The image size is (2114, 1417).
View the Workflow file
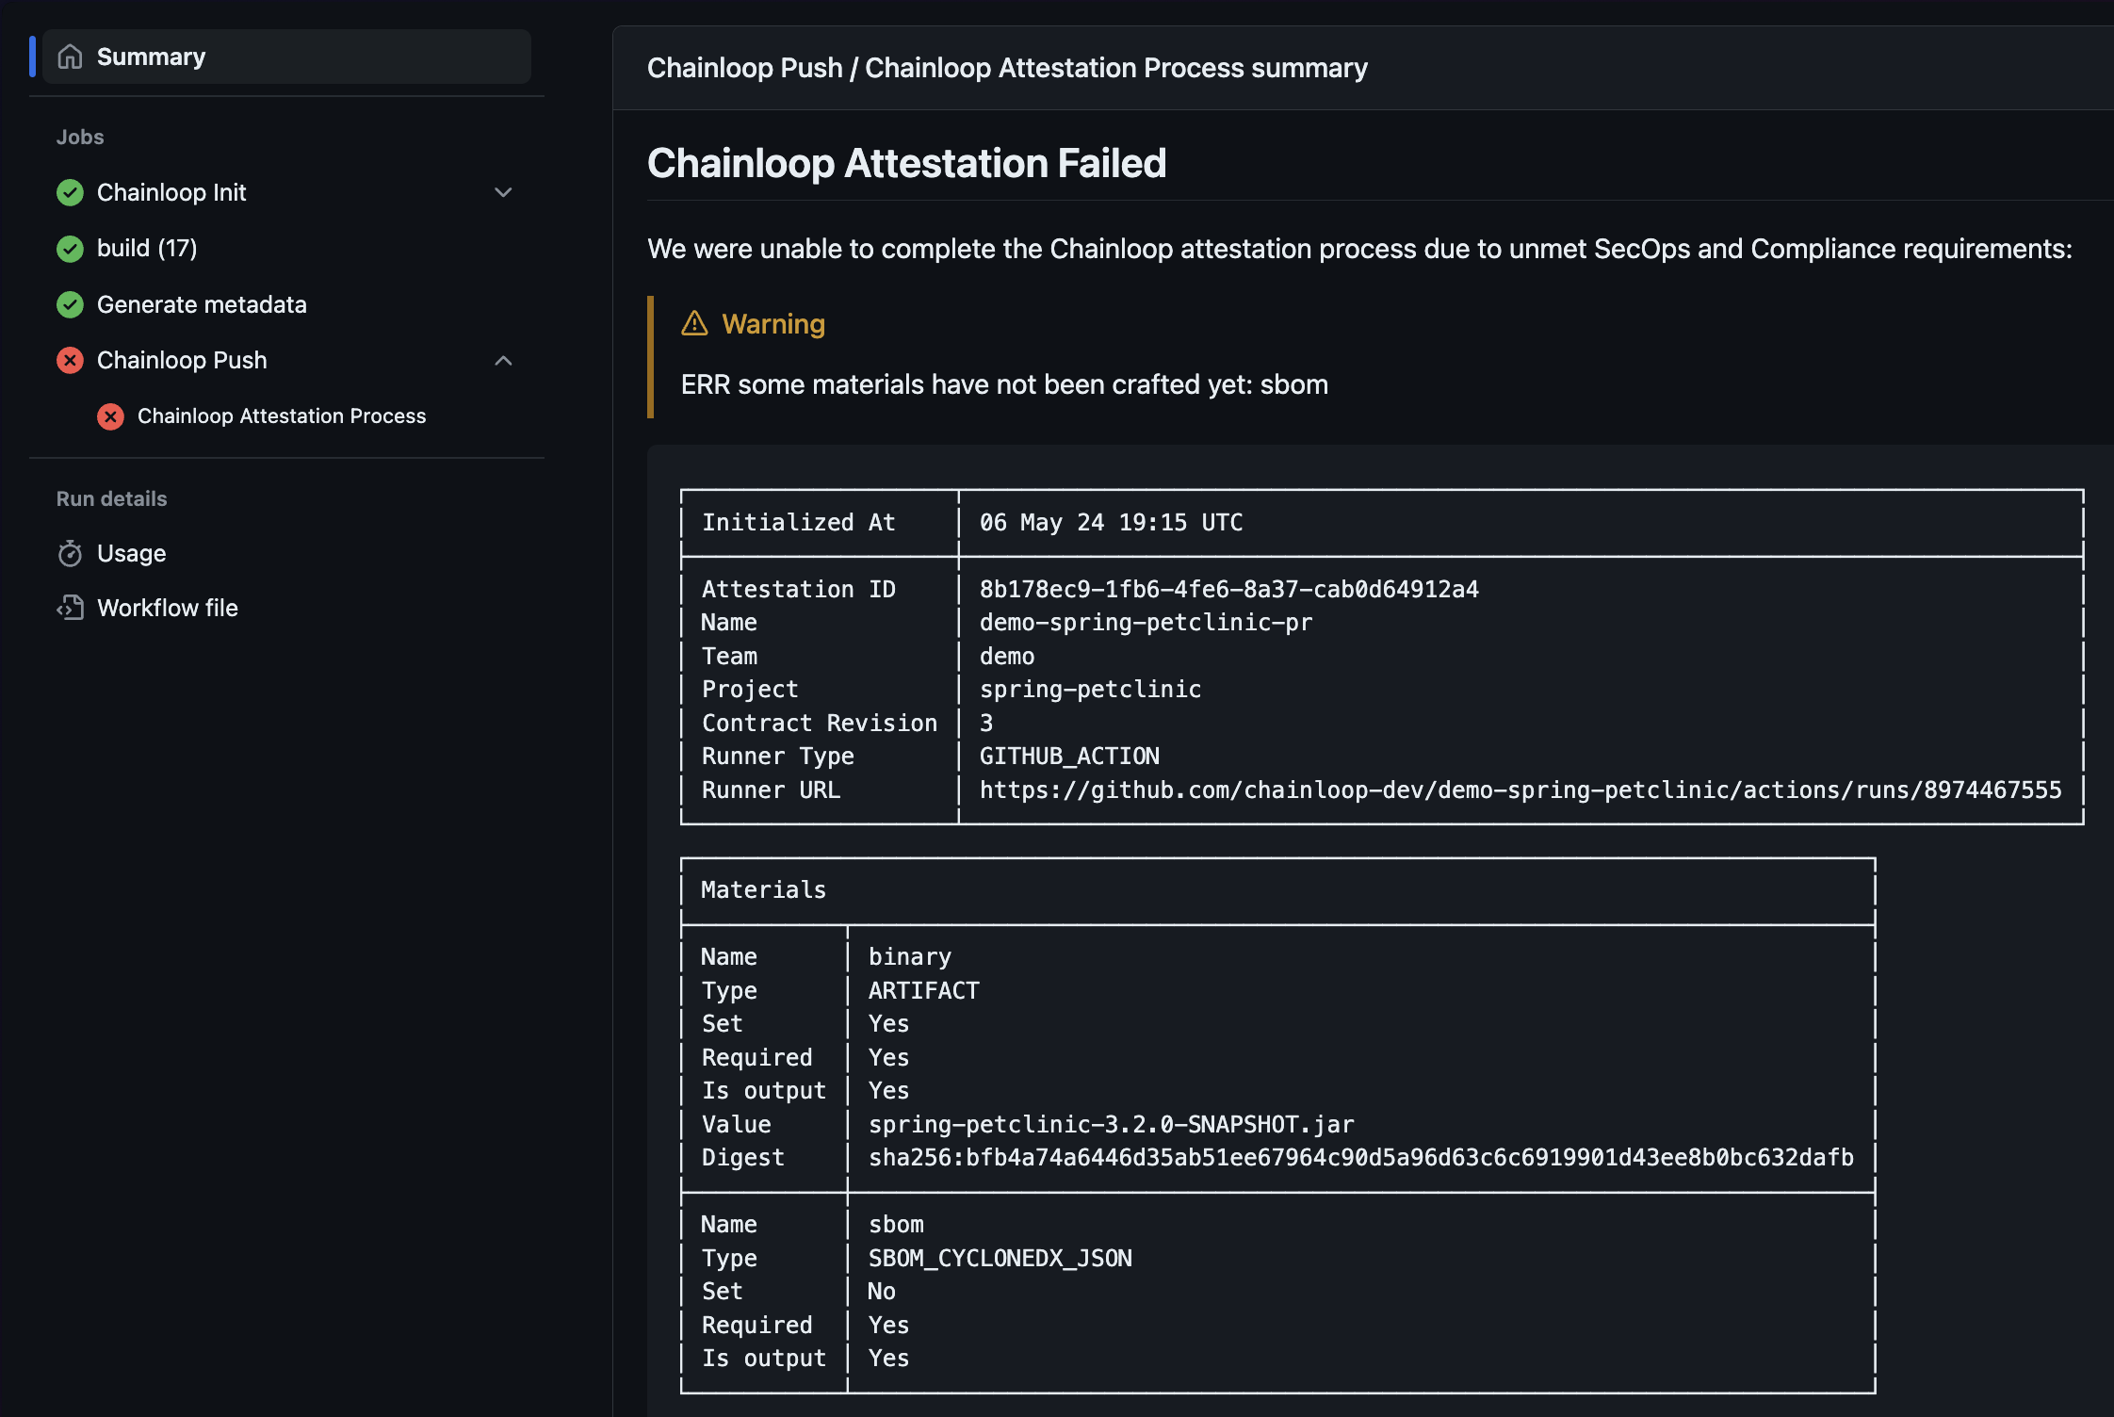pos(167,608)
